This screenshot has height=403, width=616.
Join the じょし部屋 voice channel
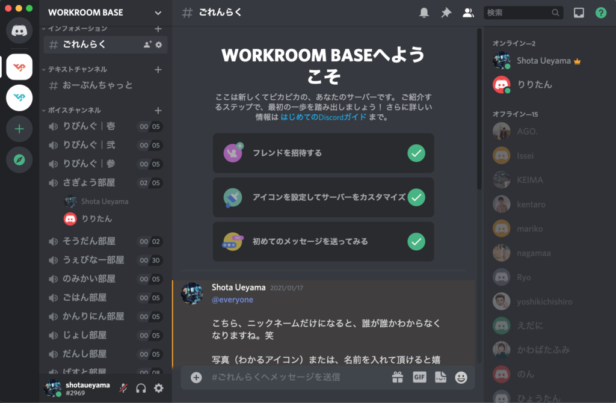point(106,336)
